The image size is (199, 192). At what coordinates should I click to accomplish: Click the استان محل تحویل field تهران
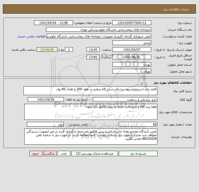coord(132,64)
